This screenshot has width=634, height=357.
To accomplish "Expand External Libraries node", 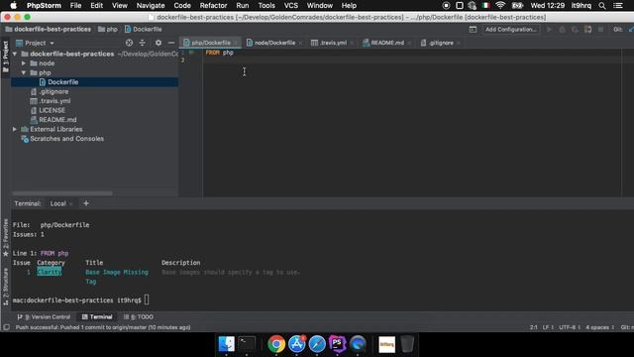I will (x=15, y=129).
